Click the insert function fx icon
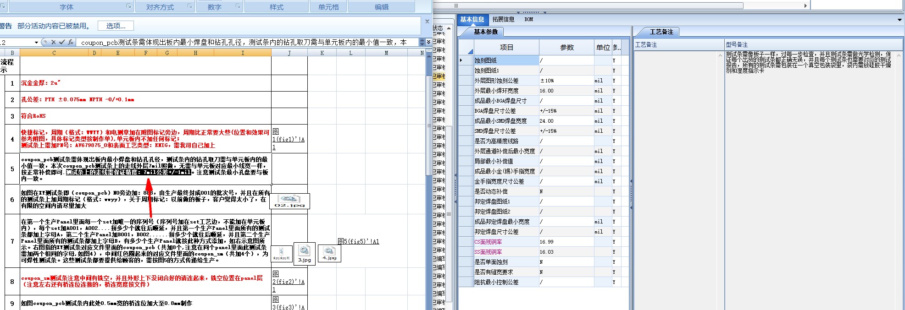The height and width of the screenshot is (310, 905). pos(70,42)
